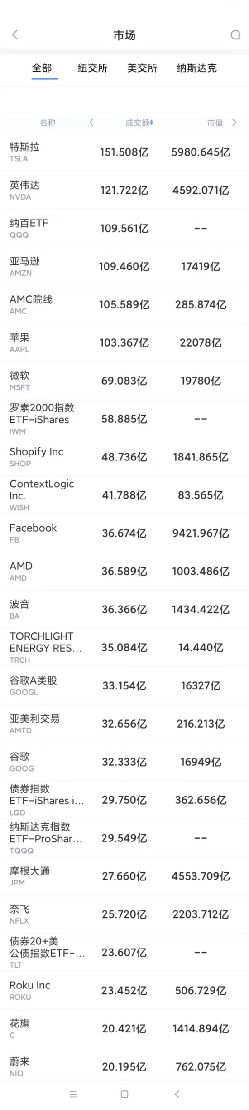Sort by 市值 column header
Screen dimensions: 249x1110
[215, 122]
